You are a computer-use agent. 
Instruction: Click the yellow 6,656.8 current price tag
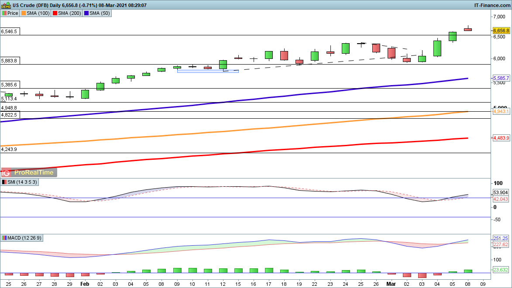[501, 31]
